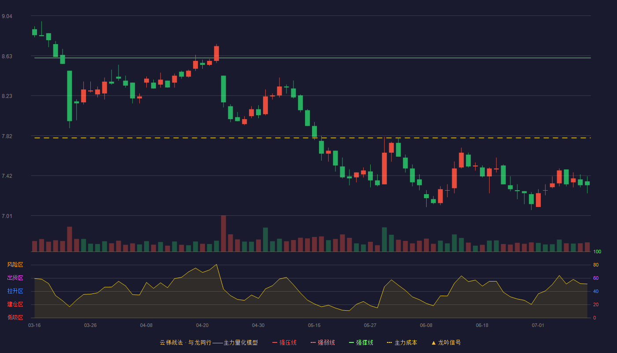Click the 05-27 date label
This screenshot has width=617, height=353.
point(370,325)
